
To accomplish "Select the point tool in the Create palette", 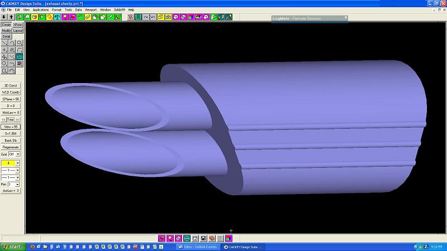I will click(x=4, y=50).
